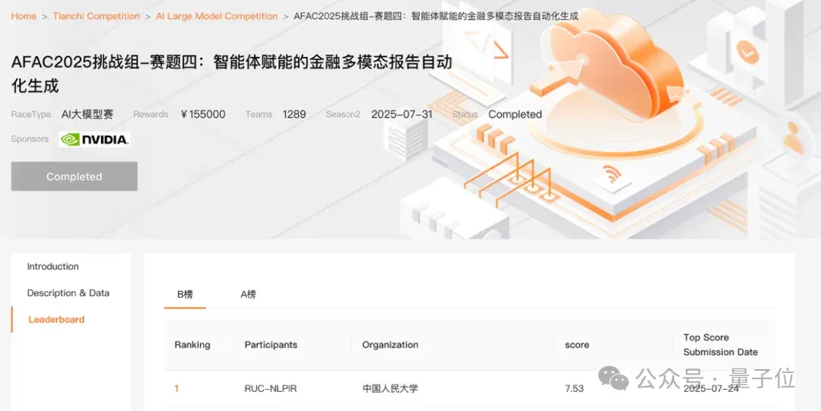Click the AFAC2025 breadcrumb page title
Screen dimensions: 821x411
pyautogui.click(x=436, y=16)
